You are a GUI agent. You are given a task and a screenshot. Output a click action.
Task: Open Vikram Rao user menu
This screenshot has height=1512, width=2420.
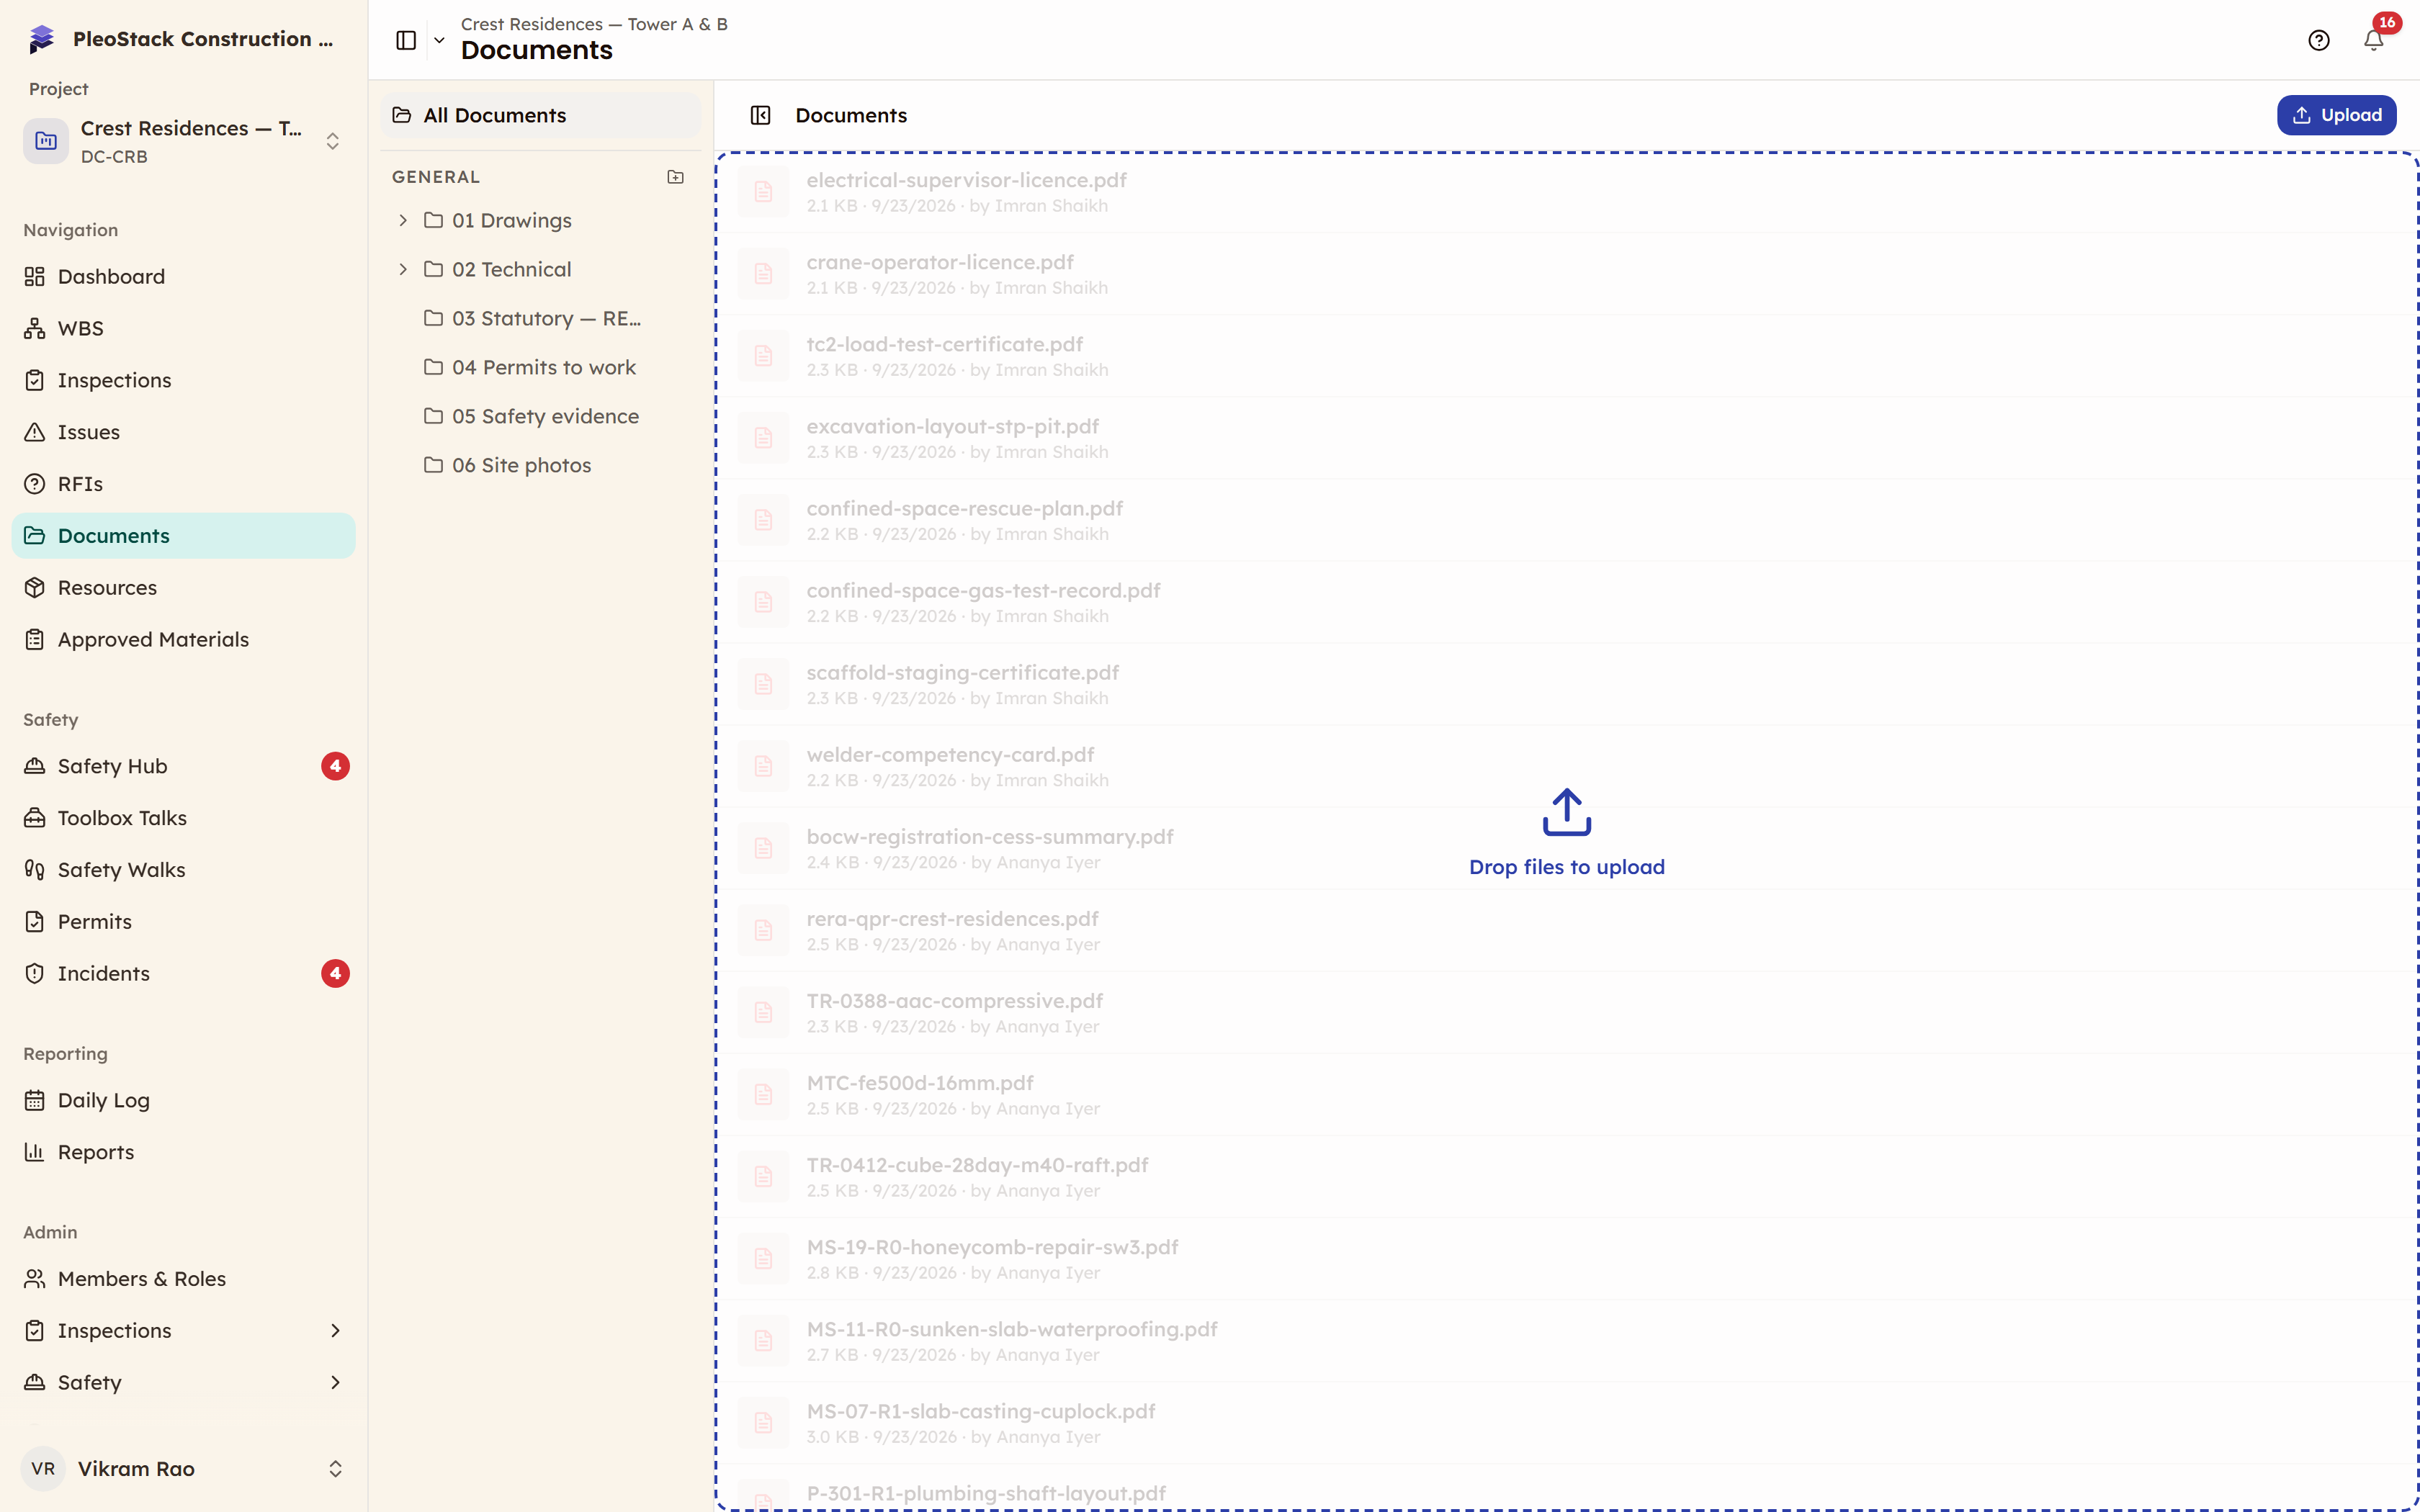coord(184,1469)
